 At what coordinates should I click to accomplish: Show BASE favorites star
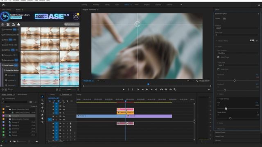pos(18,24)
